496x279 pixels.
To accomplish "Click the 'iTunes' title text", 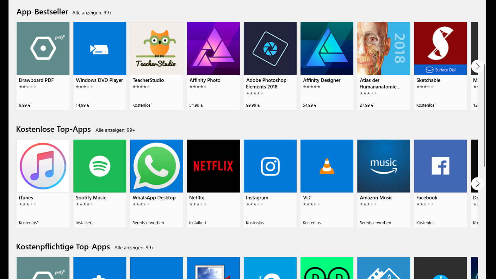I will pyautogui.click(x=26, y=198).
